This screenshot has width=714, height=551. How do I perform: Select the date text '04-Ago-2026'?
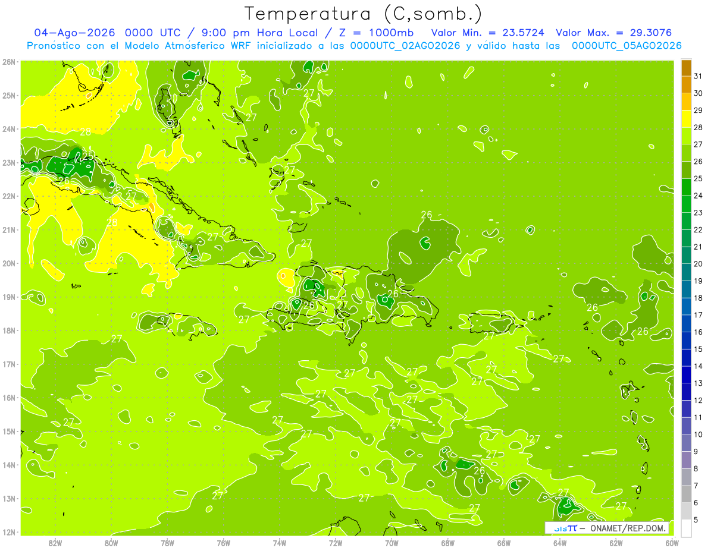[75, 33]
